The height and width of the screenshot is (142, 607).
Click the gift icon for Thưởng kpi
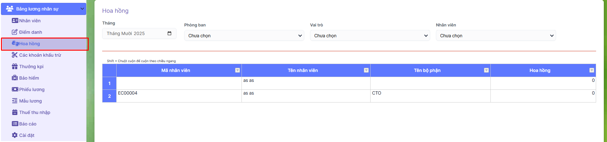pos(15,67)
